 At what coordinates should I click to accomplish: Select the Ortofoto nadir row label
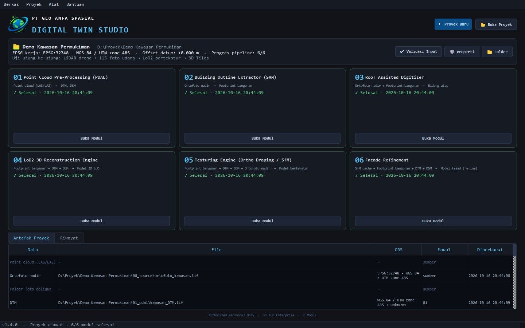[25, 276]
